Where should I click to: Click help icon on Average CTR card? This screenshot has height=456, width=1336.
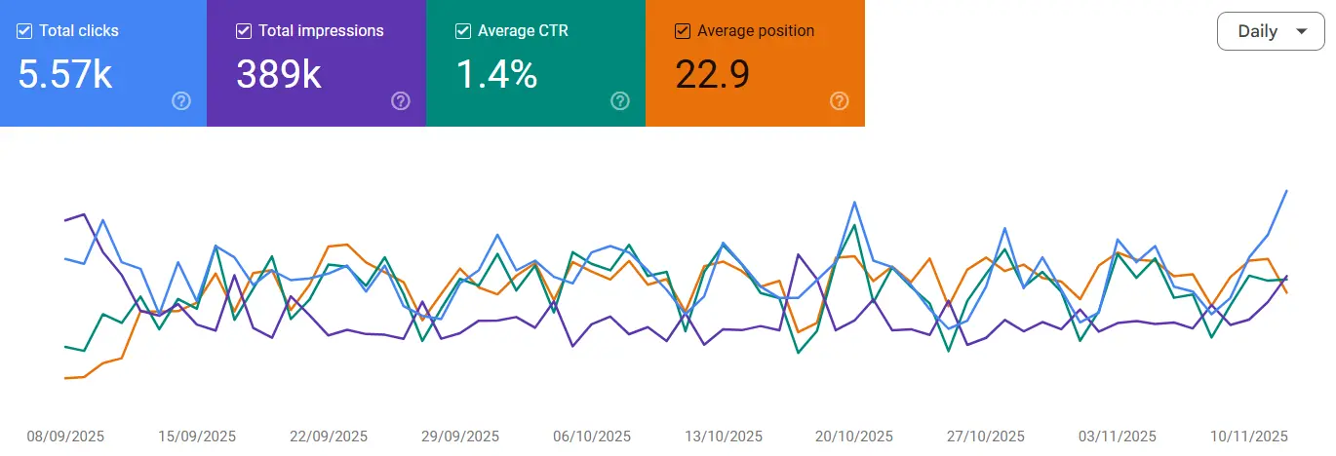(619, 101)
